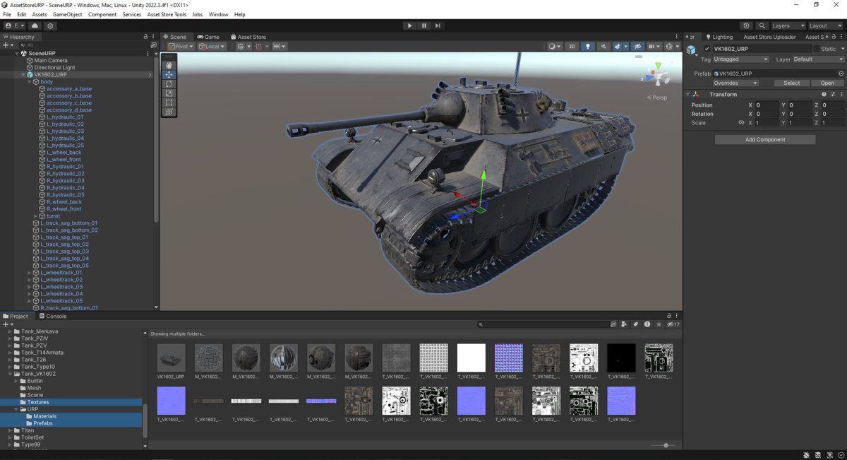The width and height of the screenshot is (847, 460).
Task: Switch the scene view to 2D mode
Action: tap(572, 46)
